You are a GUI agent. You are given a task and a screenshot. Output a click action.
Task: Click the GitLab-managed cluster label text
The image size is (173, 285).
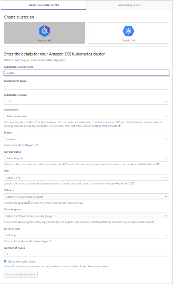(x=21, y=262)
